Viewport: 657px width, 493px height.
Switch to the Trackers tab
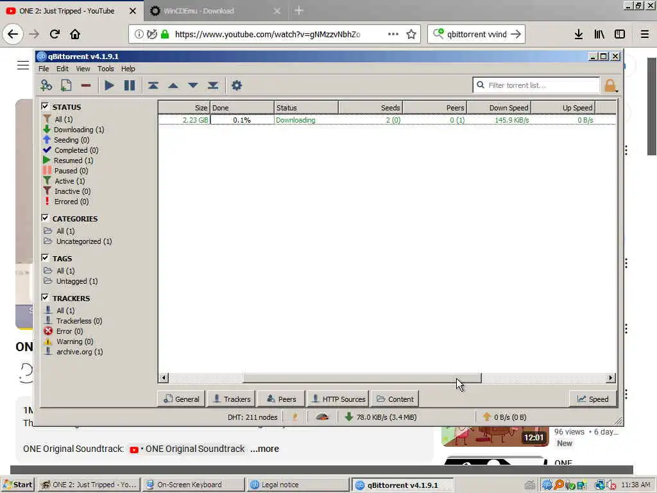point(231,399)
